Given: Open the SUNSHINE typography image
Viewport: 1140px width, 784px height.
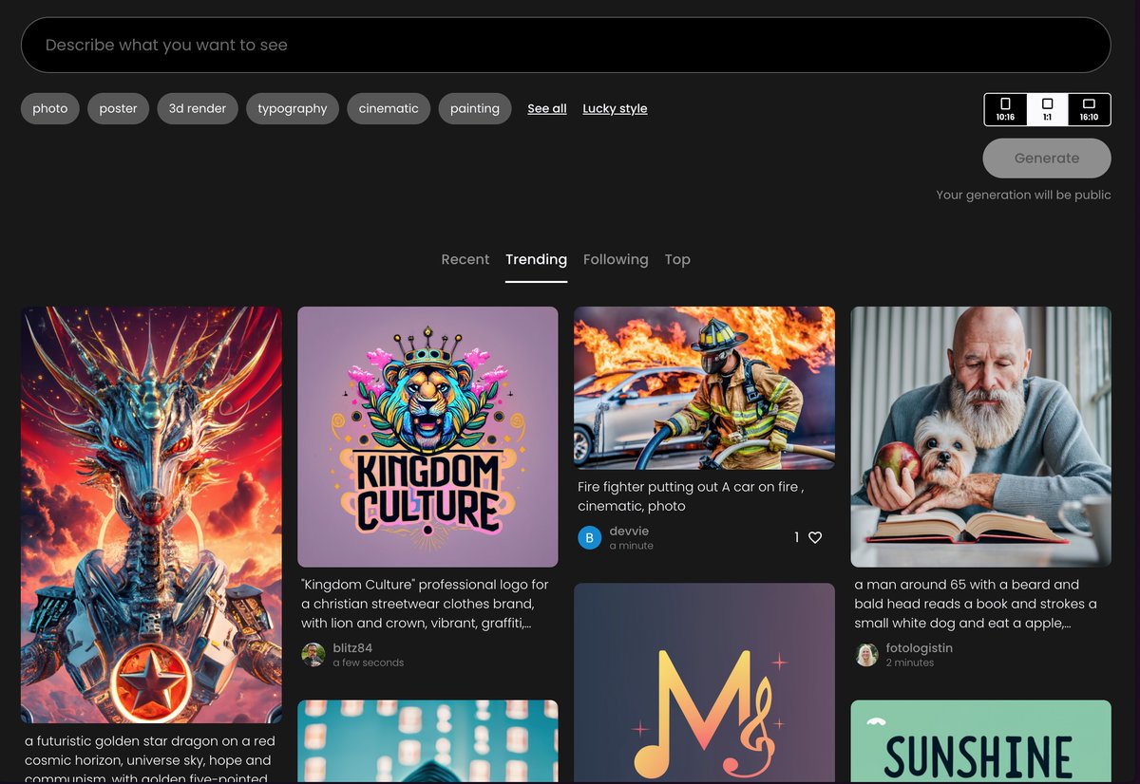Looking at the screenshot, I should (980, 742).
